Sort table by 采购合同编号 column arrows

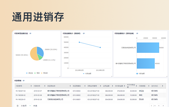(101, 86)
